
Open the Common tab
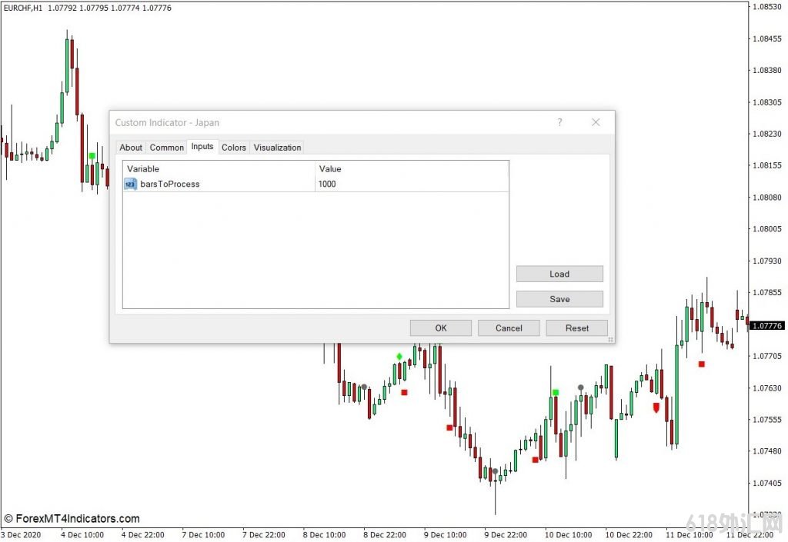pyautogui.click(x=166, y=148)
